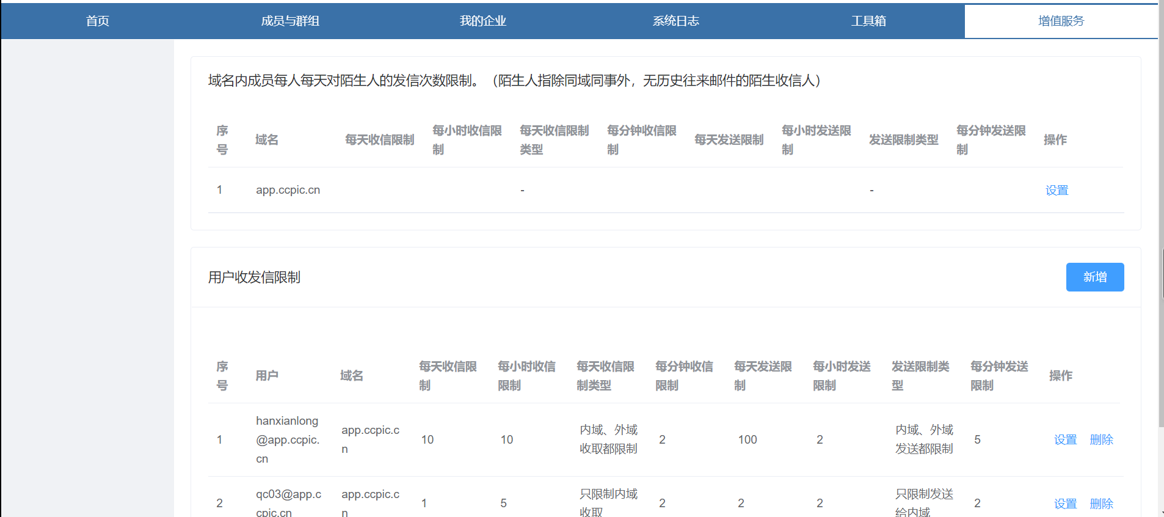Click 每天收信限制 header in domain table
This screenshot has height=517, width=1164.
379,140
